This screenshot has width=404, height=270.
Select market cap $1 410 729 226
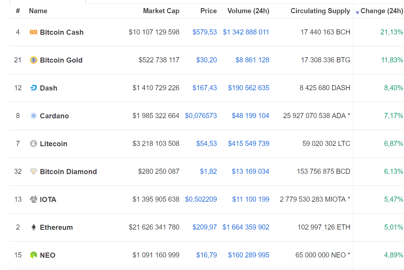[156, 88]
